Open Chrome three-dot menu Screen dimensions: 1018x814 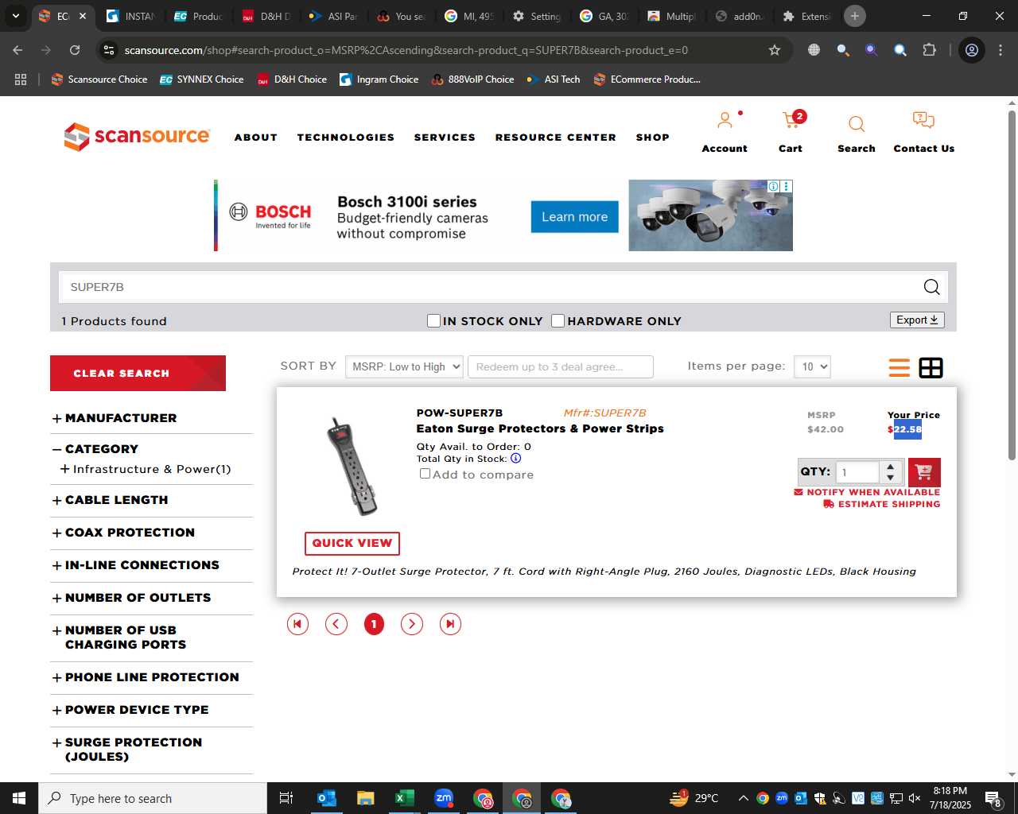[x=1000, y=50]
